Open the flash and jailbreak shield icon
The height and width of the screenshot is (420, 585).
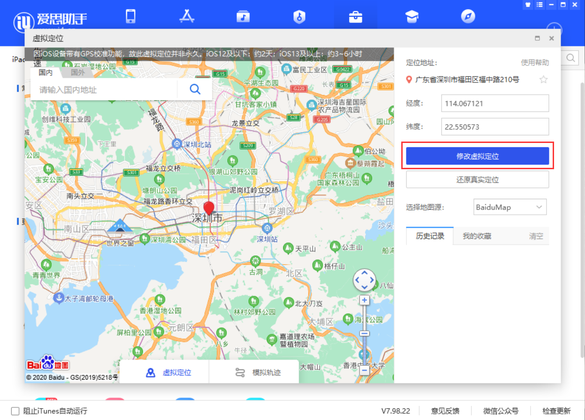(299, 17)
